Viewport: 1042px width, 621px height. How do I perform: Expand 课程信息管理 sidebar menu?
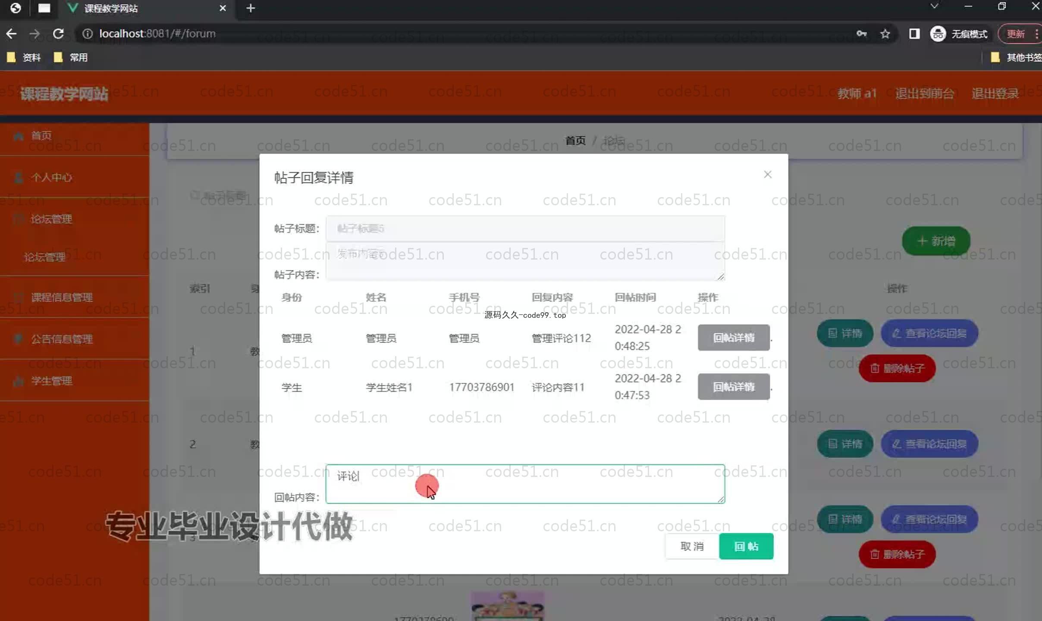pyautogui.click(x=75, y=297)
